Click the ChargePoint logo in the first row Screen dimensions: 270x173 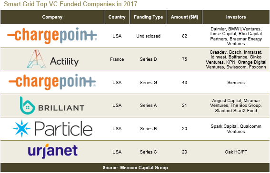(x=52, y=36)
